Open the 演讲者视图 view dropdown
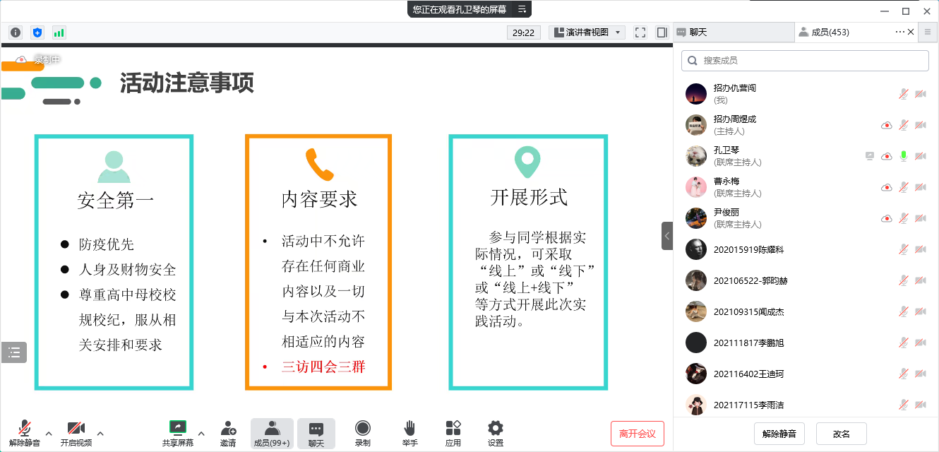The width and height of the screenshot is (939, 452). [587, 32]
